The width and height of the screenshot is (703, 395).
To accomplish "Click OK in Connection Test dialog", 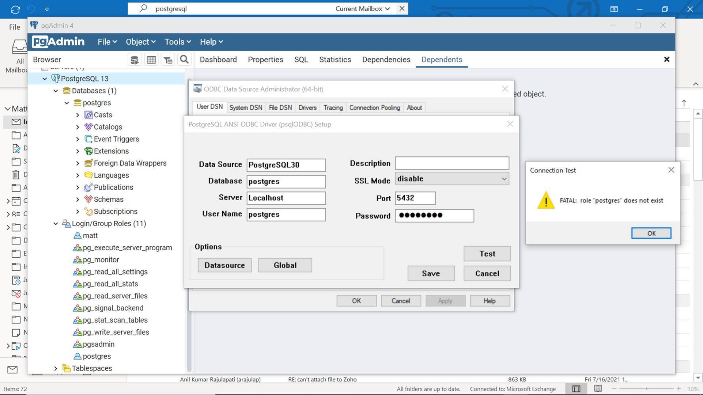I will pyautogui.click(x=651, y=233).
